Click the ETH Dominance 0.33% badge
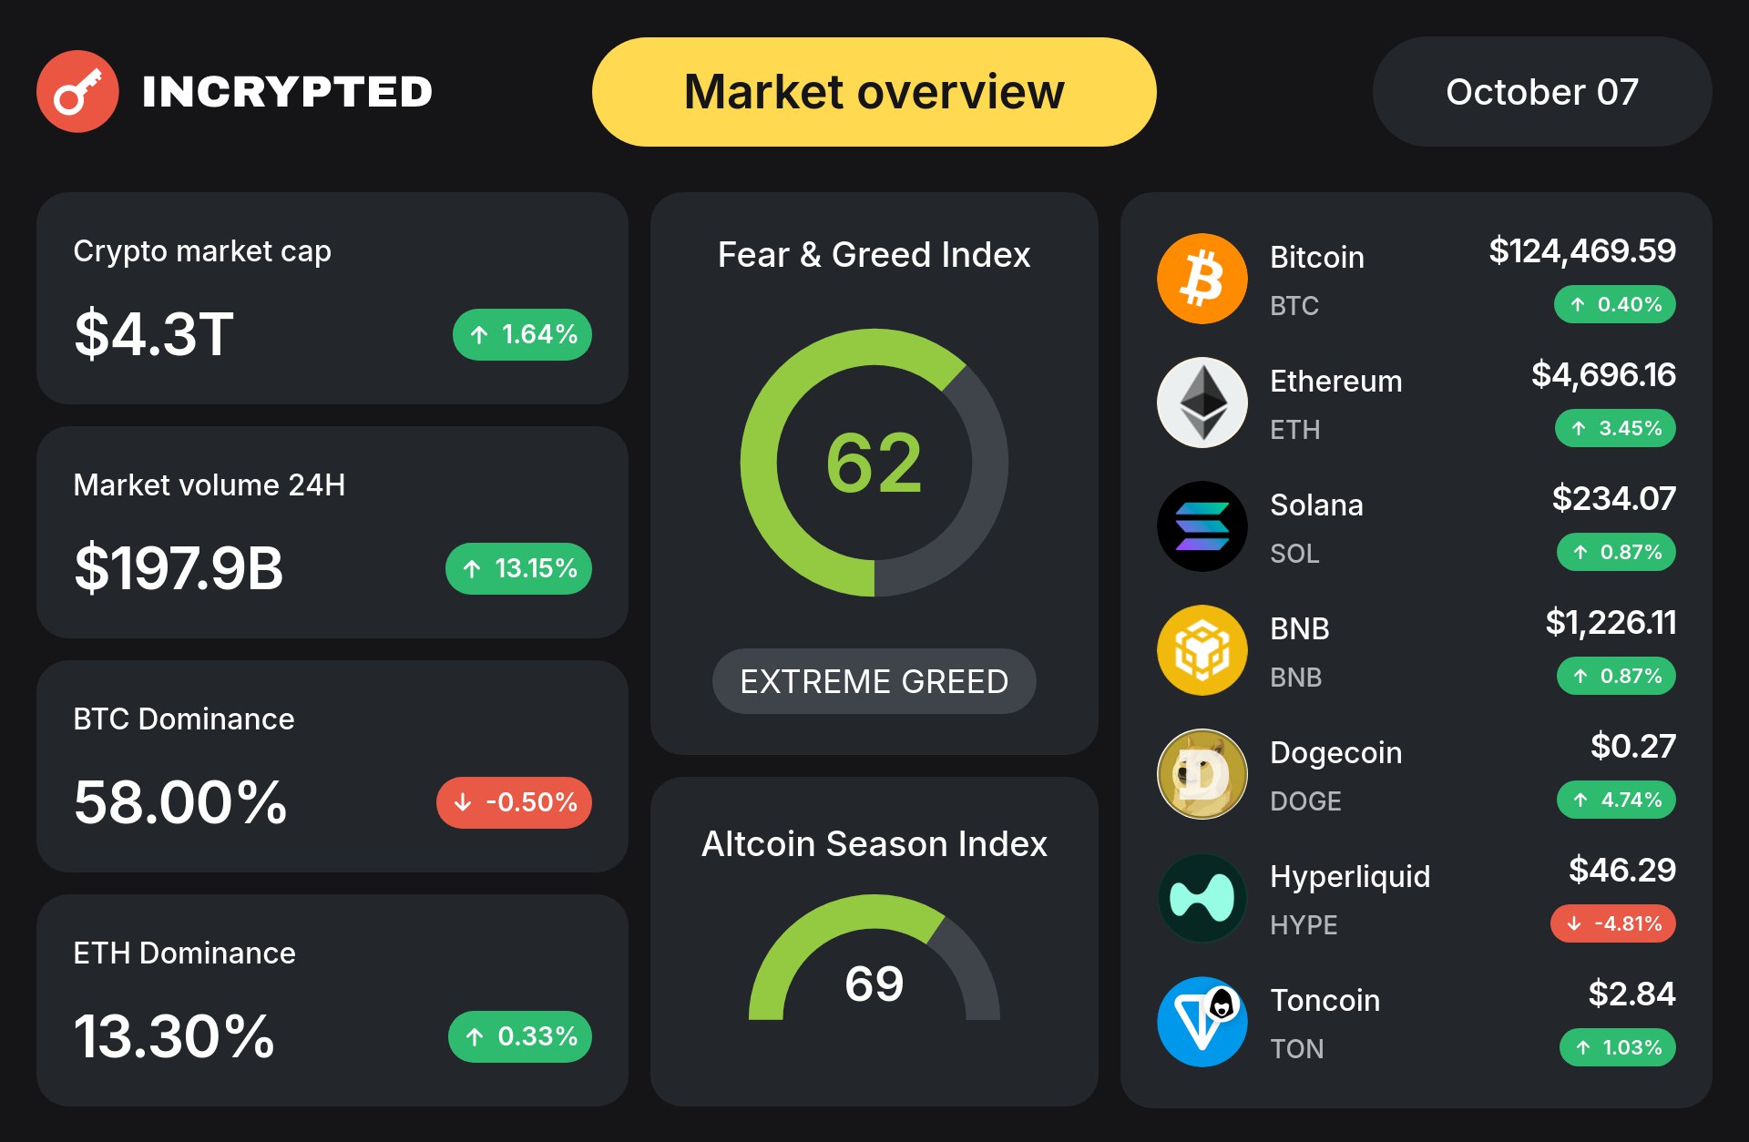1749x1142 pixels. [x=519, y=1036]
